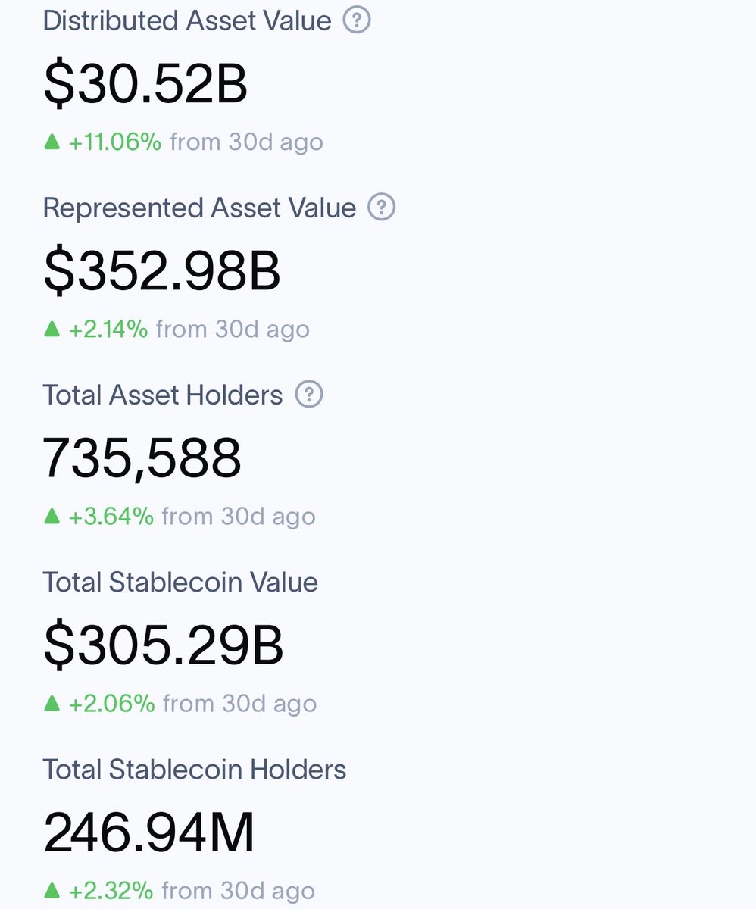The width and height of the screenshot is (756, 909).
Task: Click green up arrow next to +2.06%
Action: 52,702
